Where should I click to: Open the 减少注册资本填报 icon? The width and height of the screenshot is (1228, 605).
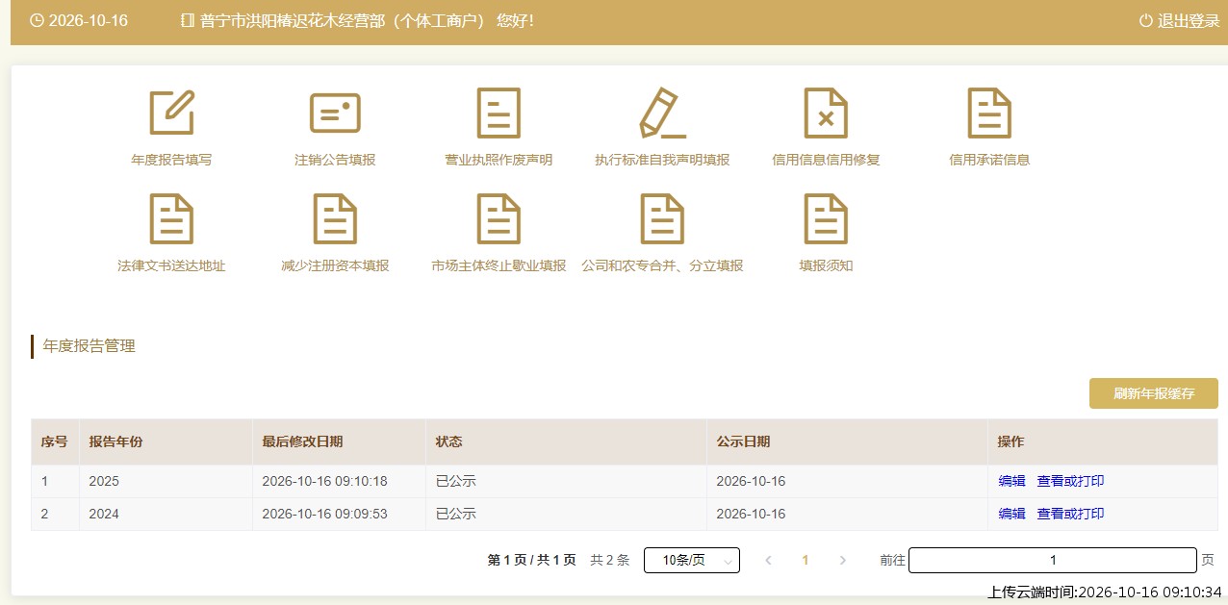click(335, 218)
